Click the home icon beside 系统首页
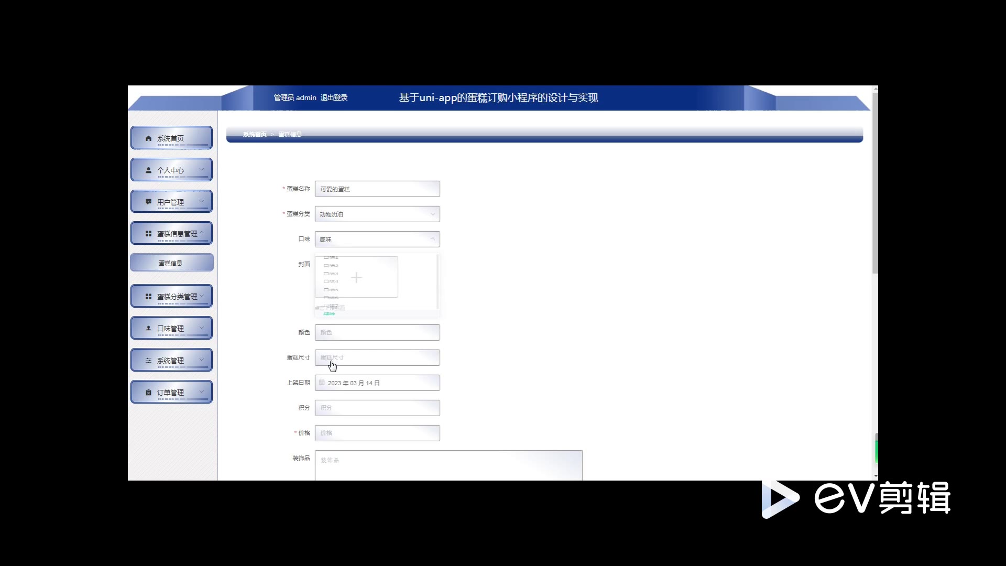 148,138
